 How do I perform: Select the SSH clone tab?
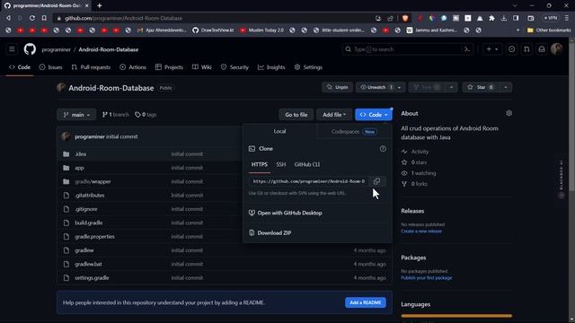[281, 164]
